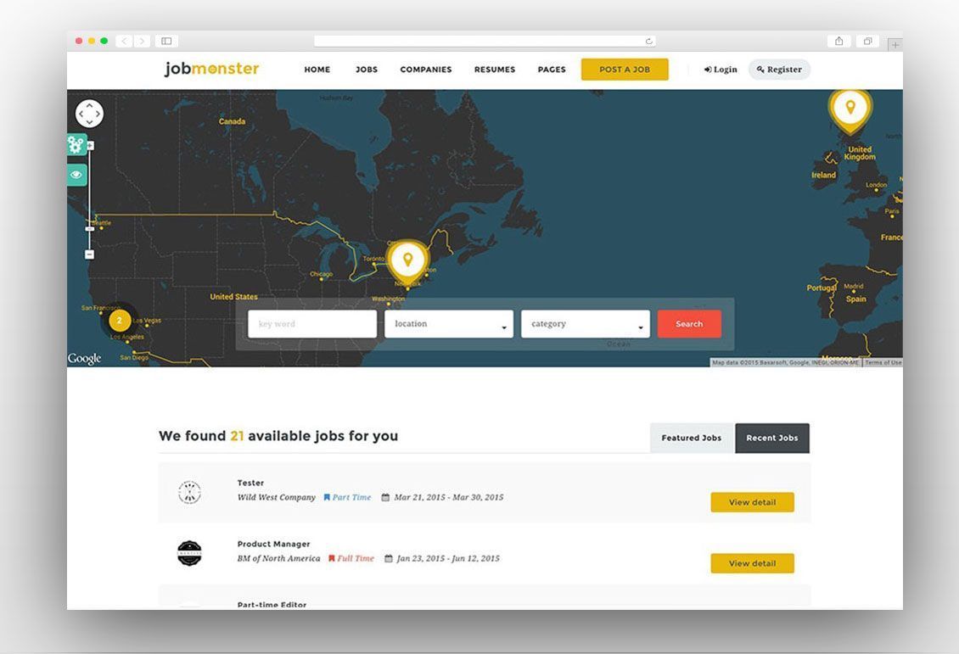
Task: Click the map zoom slider handle
Action: pos(89,228)
